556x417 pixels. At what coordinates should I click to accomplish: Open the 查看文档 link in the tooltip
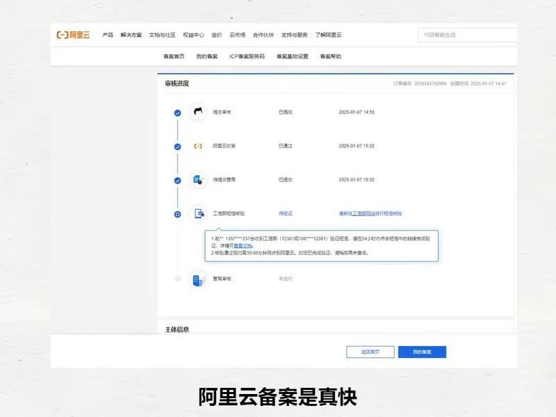point(243,245)
